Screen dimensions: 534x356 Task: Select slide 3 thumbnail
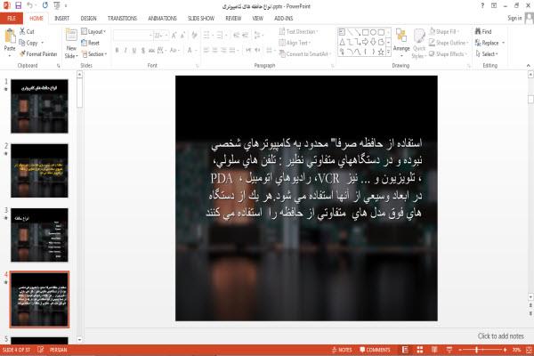[x=39, y=235]
